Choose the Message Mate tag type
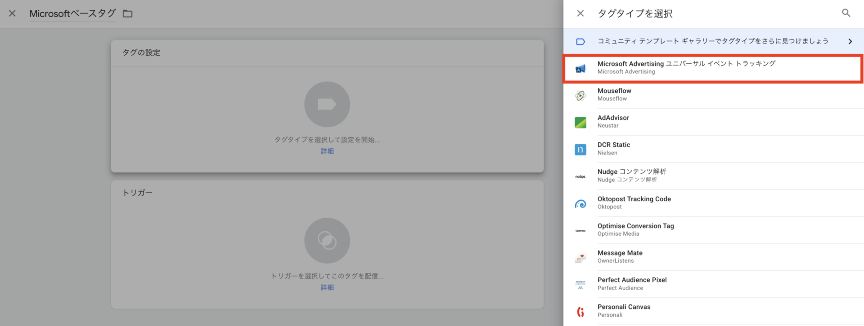 pyautogui.click(x=713, y=257)
